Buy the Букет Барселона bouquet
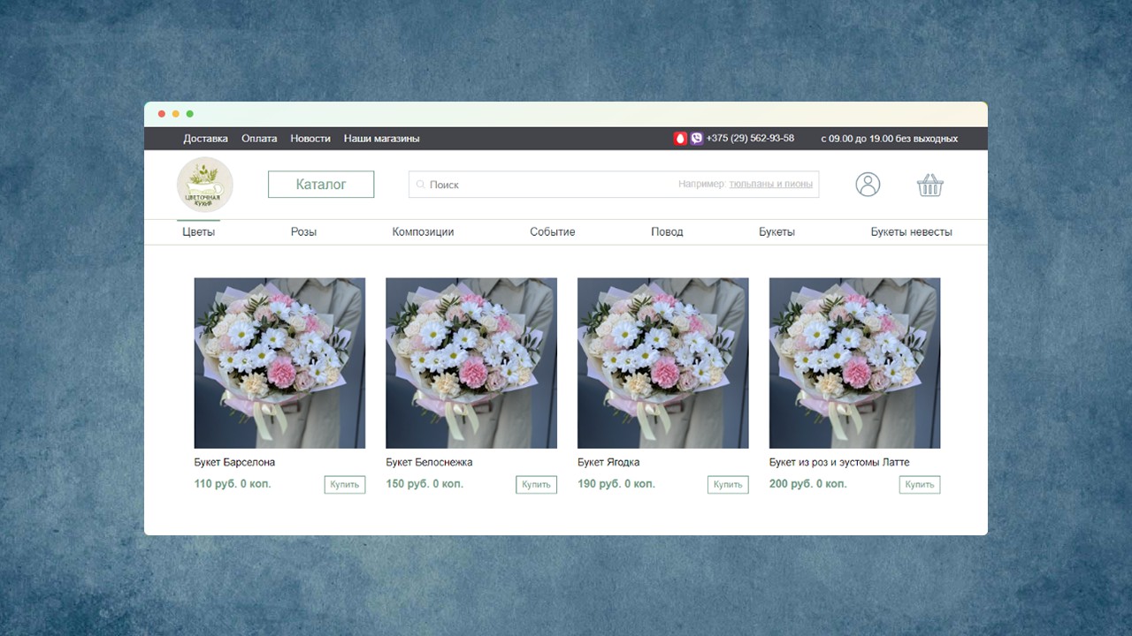Image resolution: width=1132 pixels, height=636 pixels. click(x=345, y=484)
